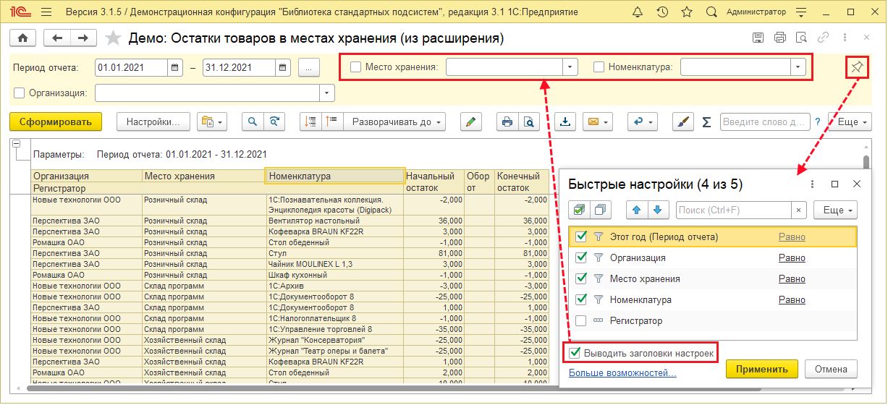Image resolution: width=888 pixels, height=405 pixels.
Task: Open the main menu hamburger icon
Action: point(46,12)
